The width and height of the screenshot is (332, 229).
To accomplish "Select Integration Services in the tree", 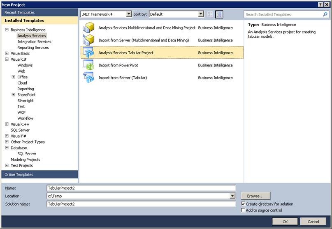I will click(x=34, y=41).
